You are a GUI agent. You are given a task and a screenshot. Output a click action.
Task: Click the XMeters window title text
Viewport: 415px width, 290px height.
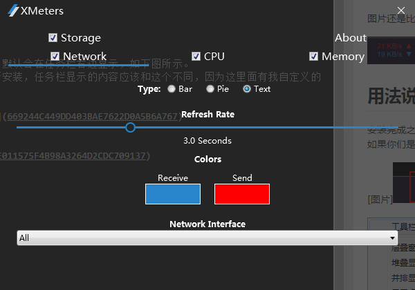coord(44,12)
